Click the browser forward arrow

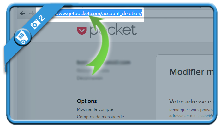tap(32, 14)
